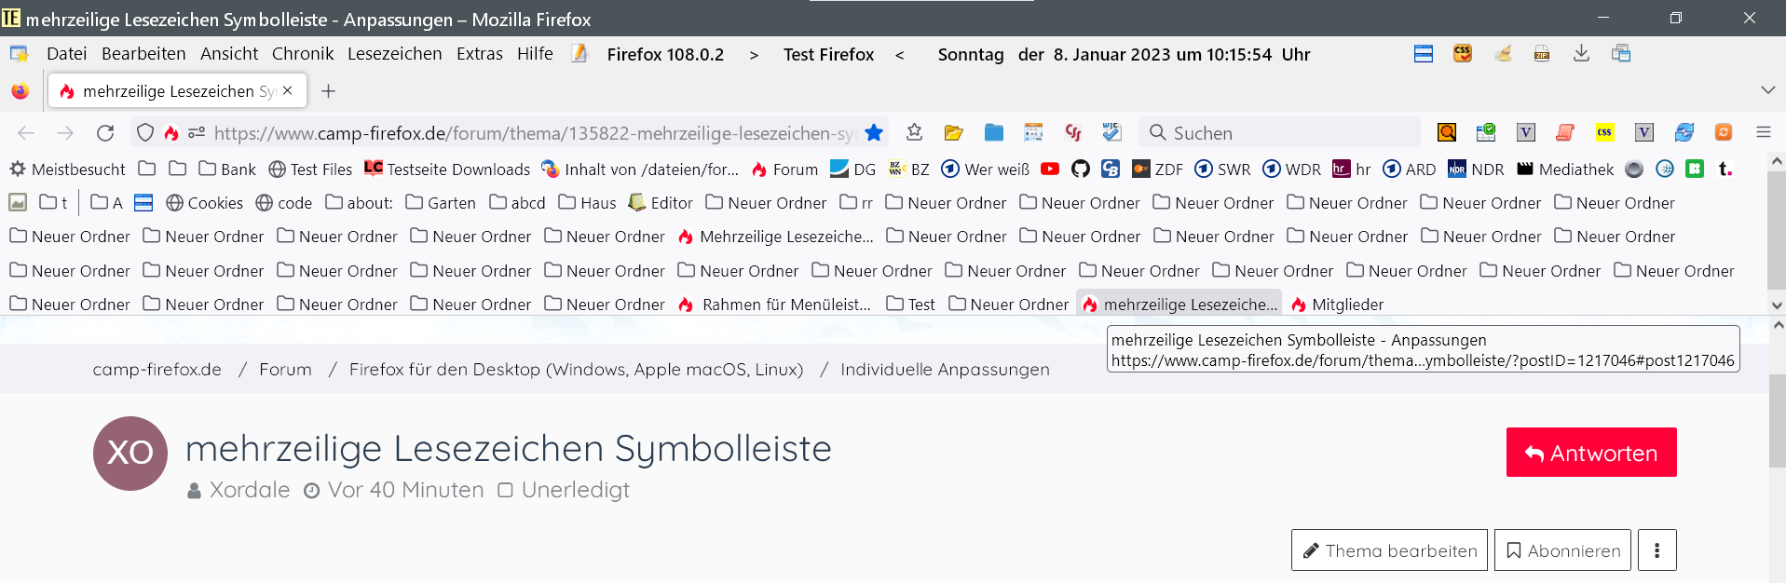Click the ZIP file icon in menu bar

pyautogui.click(x=1542, y=54)
